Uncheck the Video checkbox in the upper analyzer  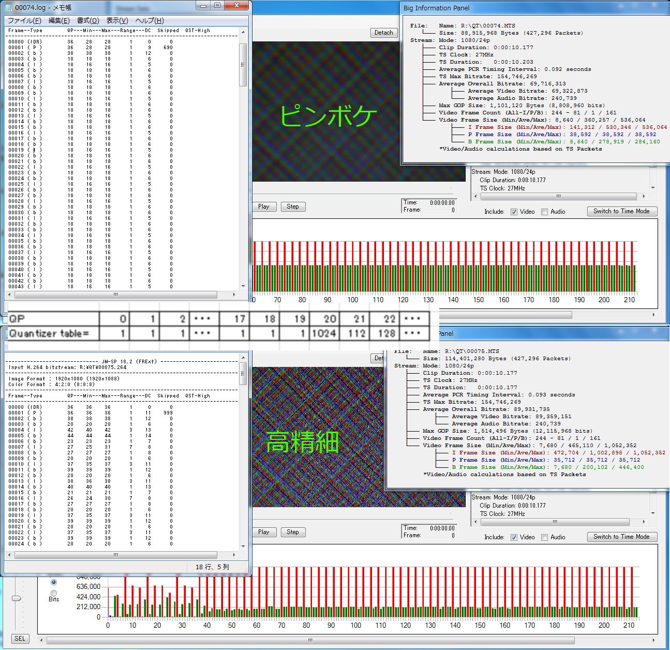click(x=514, y=212)
